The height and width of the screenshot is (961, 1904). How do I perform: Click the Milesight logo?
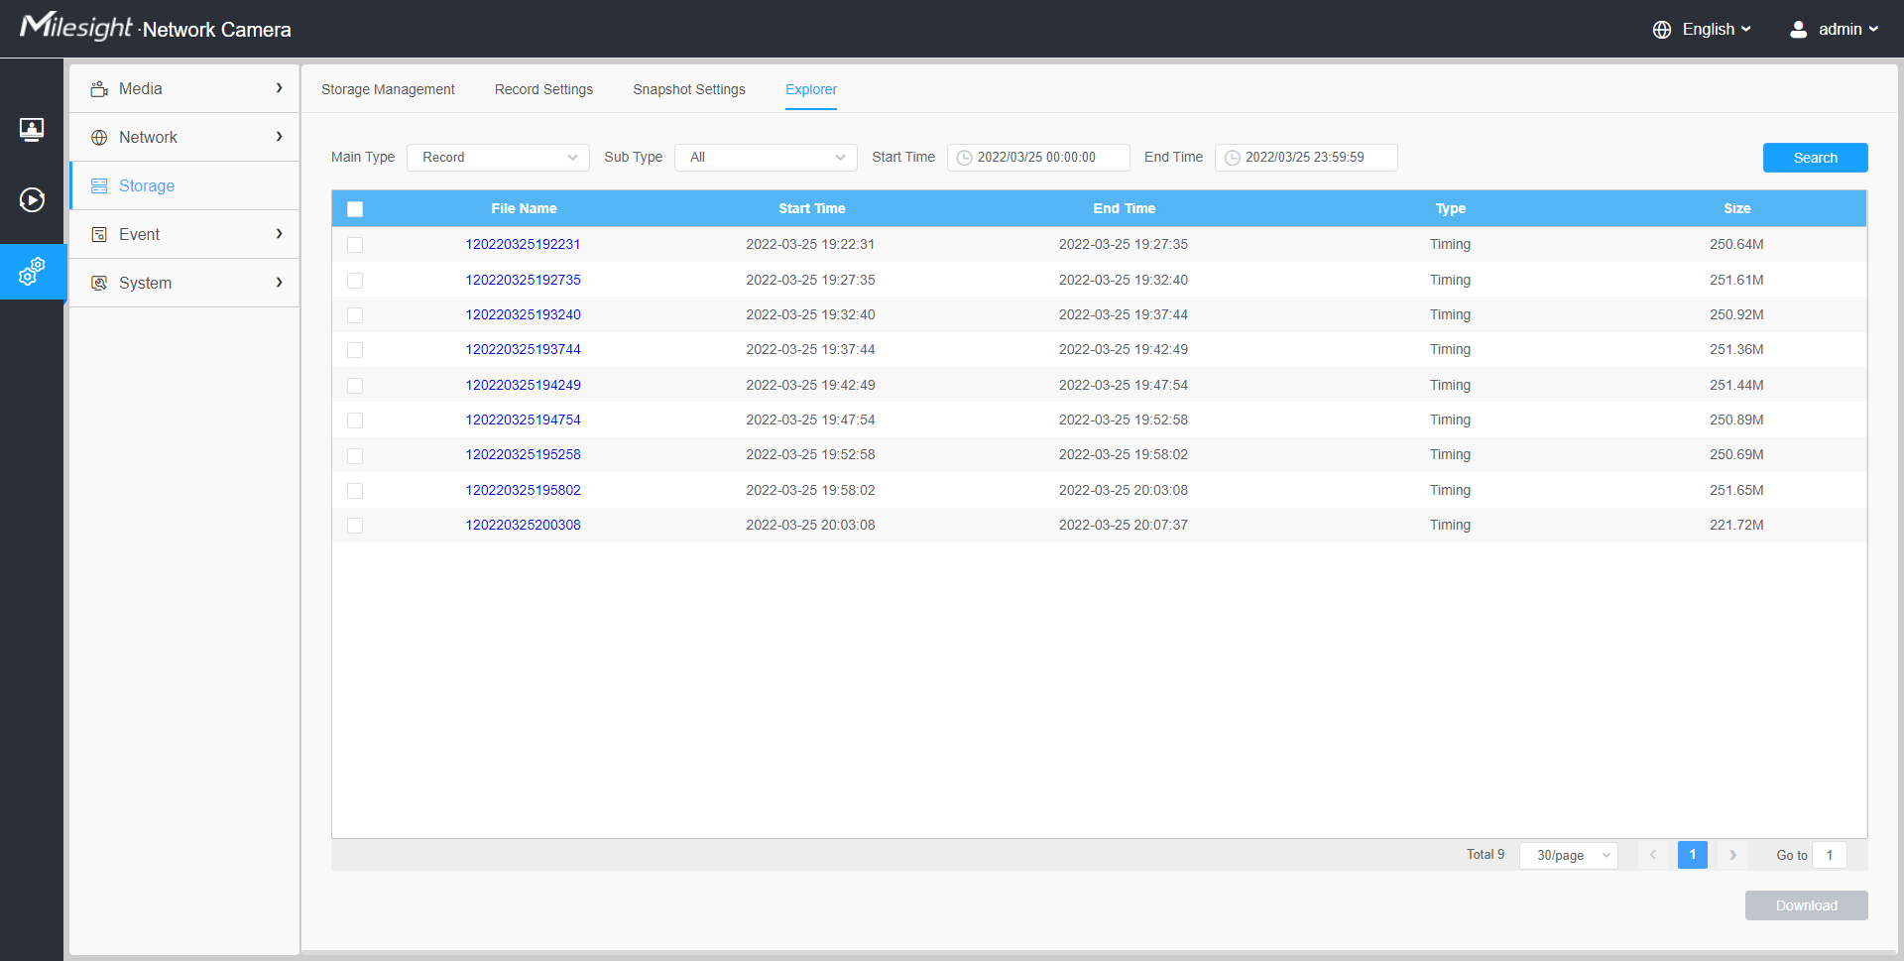(76, 27)
